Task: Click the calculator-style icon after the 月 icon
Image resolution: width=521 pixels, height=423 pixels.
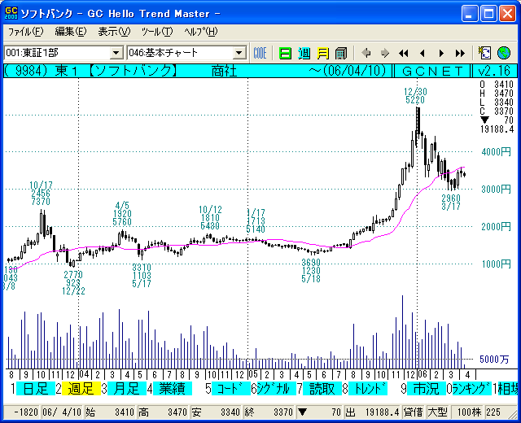Action: (340, 53)
